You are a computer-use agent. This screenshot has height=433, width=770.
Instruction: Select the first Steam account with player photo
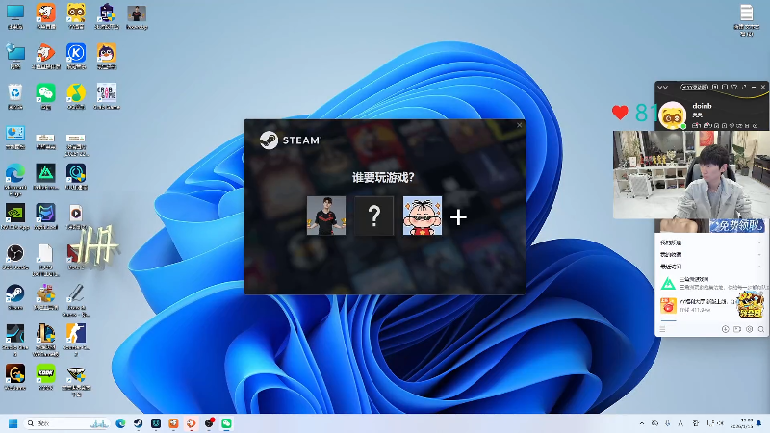(326, 216)
